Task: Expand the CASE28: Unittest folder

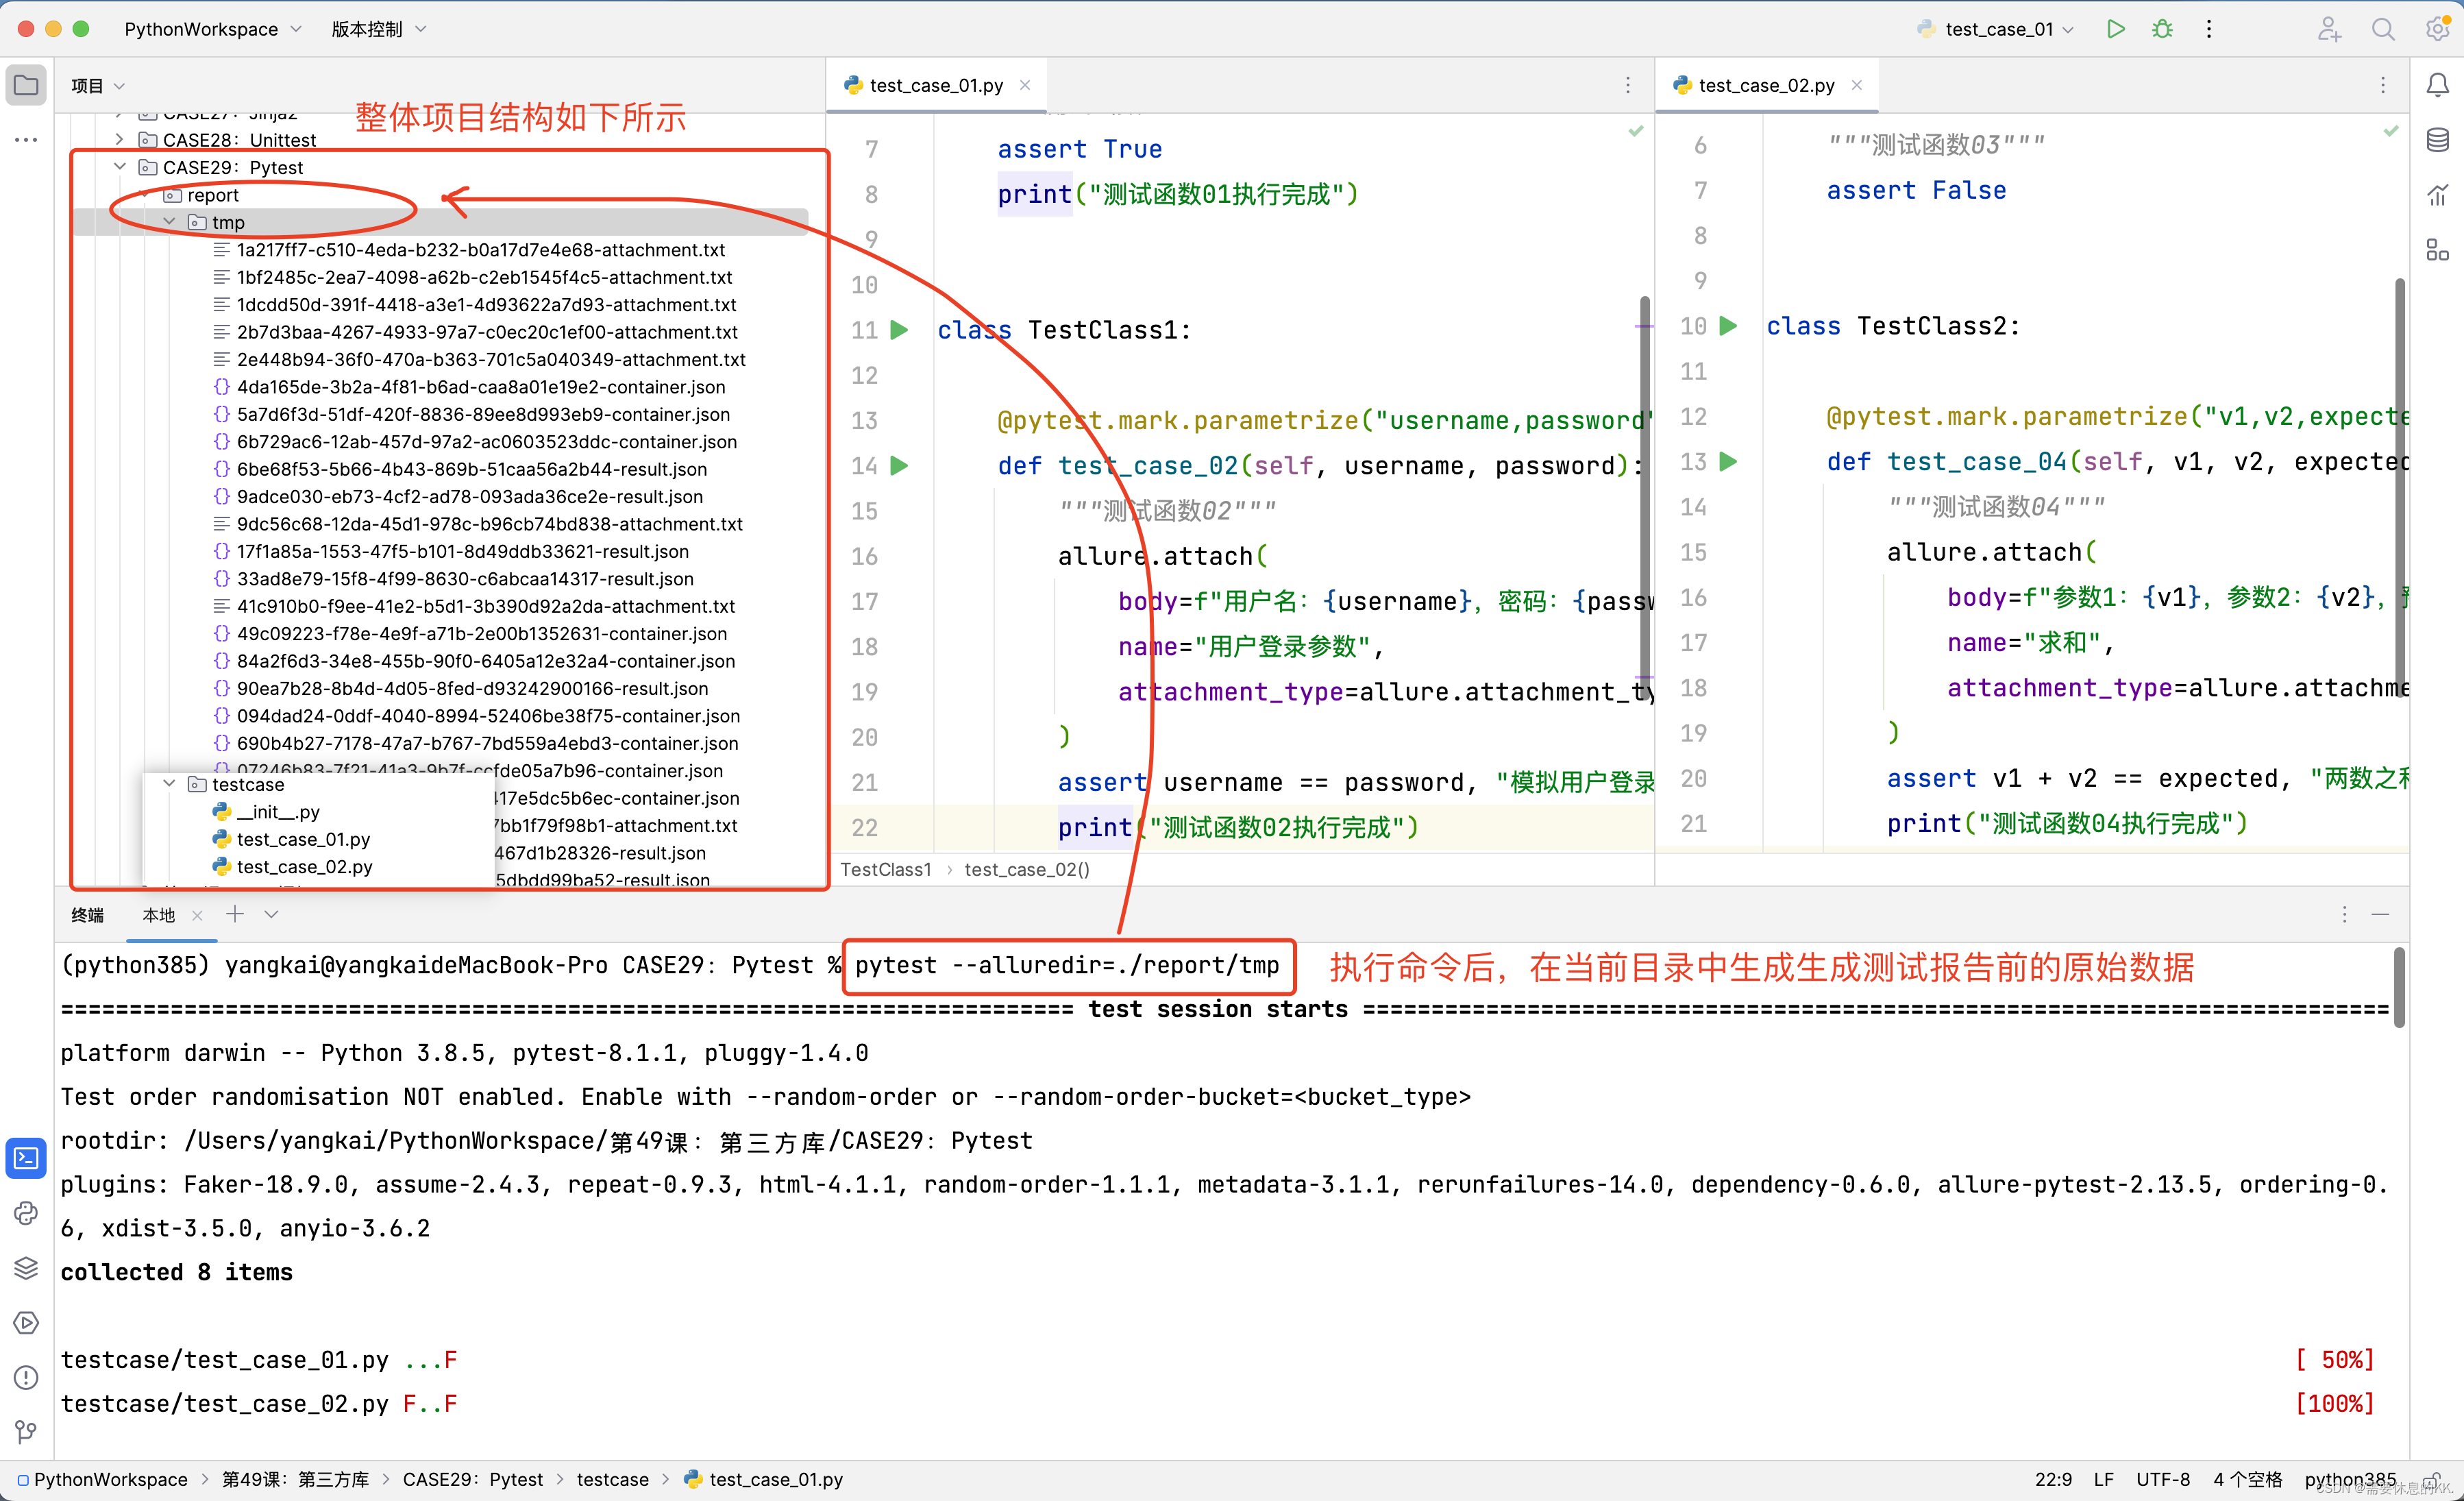Action: [120, 140]
